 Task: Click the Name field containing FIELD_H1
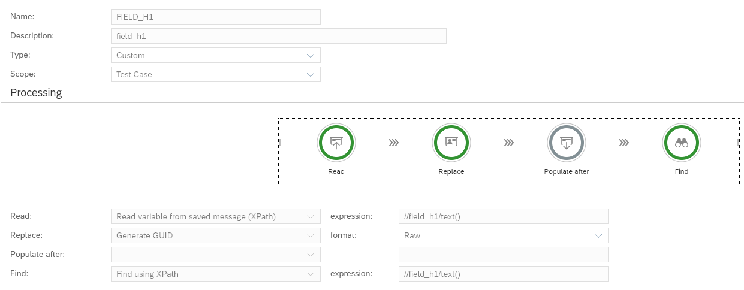(216, 17)
